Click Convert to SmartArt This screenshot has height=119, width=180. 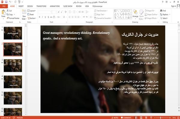tap(103, 18)
